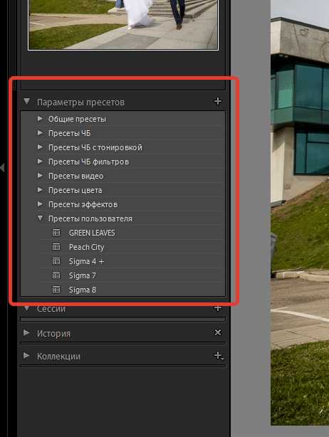This screenshot has width=329, height=437.
Task: Click the main building photo
Action: pyautogui.click(x=300, y=213)
